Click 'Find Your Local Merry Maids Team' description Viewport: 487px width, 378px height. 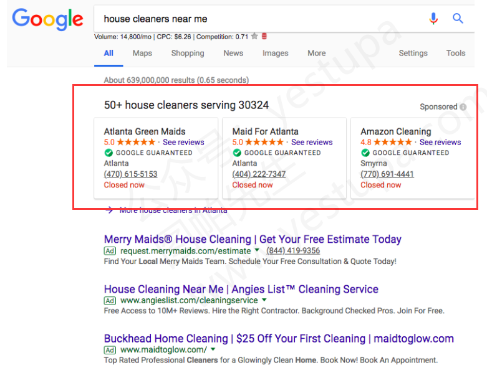click(250, 262)
